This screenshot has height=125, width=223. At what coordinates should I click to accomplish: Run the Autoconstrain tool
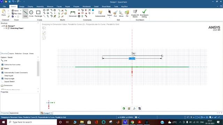(x=100, y=14)
